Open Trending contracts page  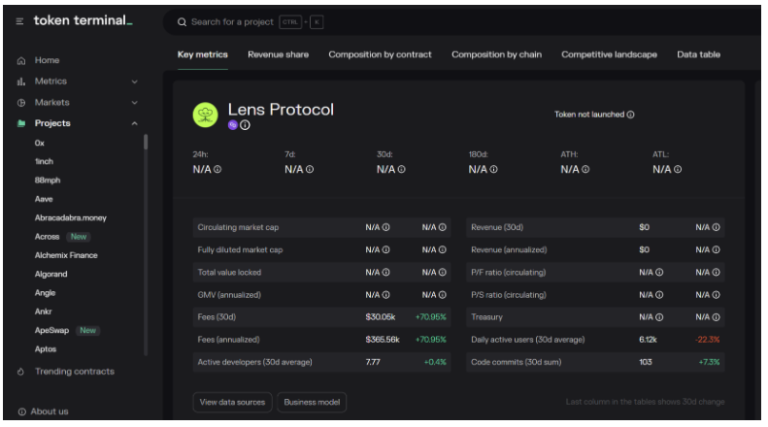pyautogui.click(x=75, y=372)
